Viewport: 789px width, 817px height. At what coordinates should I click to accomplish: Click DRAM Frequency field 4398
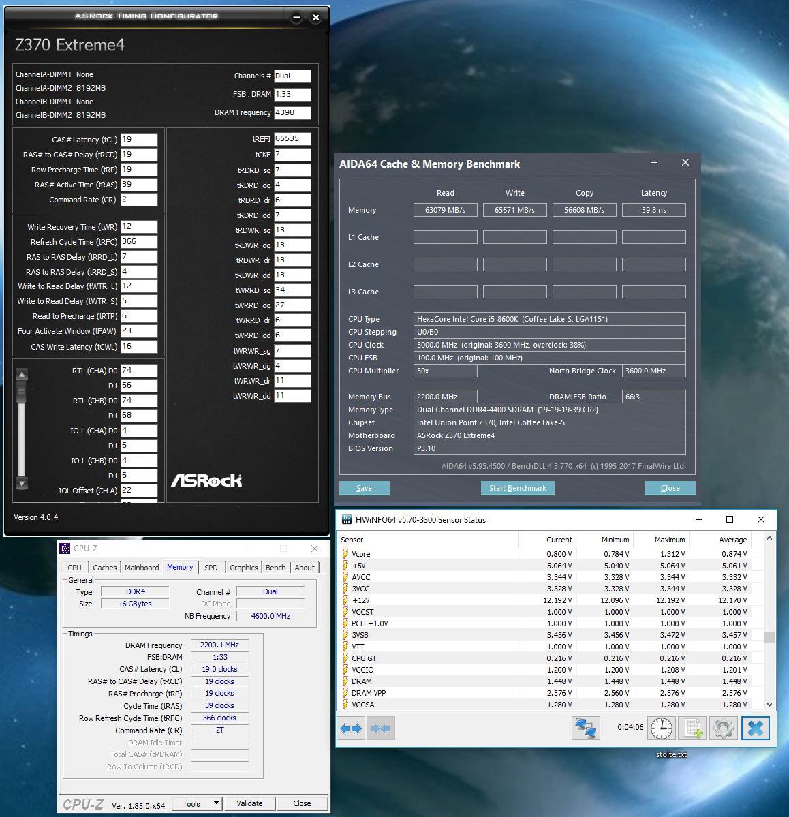(x=292, y=112)
